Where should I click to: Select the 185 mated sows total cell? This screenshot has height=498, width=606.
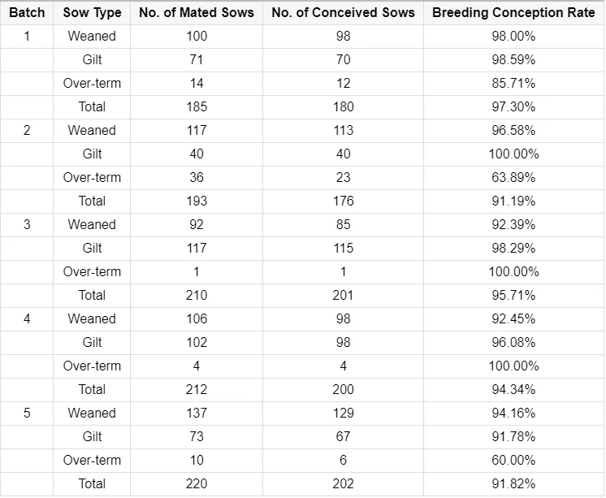(197, 107)
